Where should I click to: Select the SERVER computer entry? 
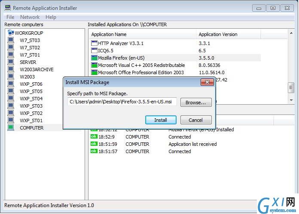28,62
